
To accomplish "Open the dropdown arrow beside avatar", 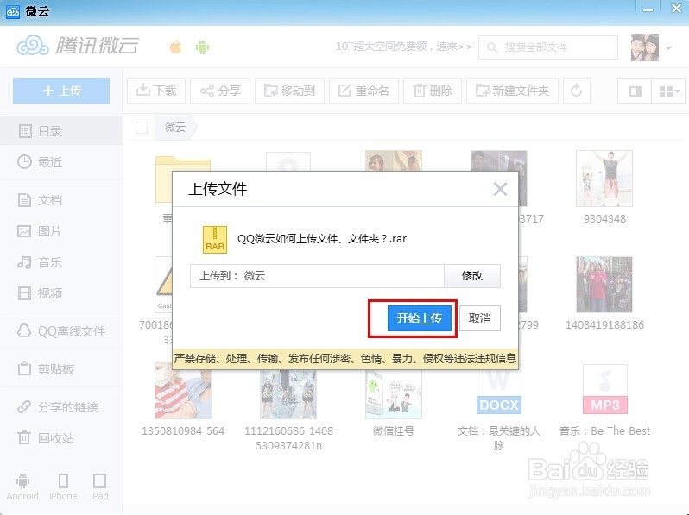I will pyautogui.click(x=669, y=47).
